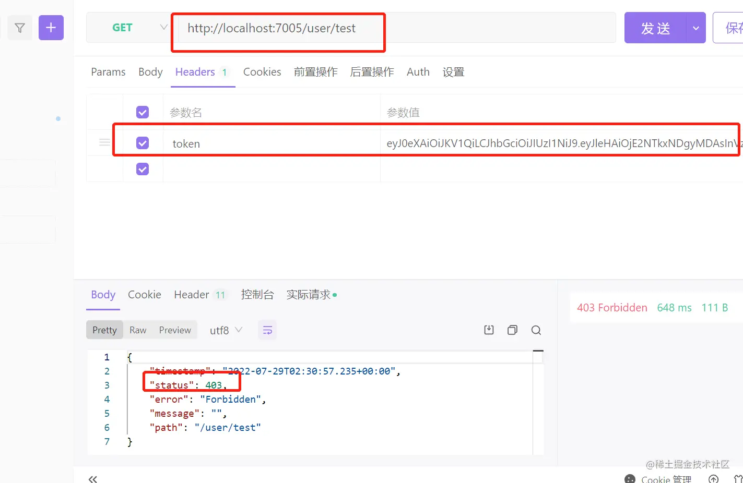
Task: Open the 后置操作 tab
Action: pos(372,72)
